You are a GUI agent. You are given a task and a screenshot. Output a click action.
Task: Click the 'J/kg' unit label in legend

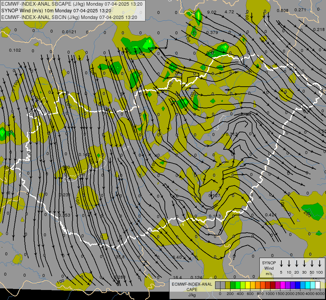pos(192,295)
